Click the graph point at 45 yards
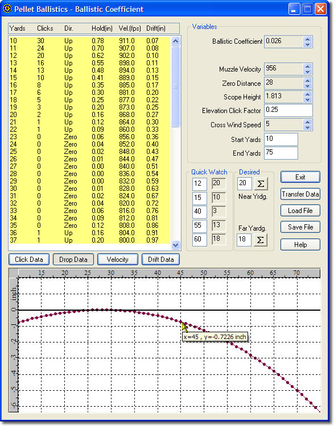Viewport: 334px width, 426px height. pos(181,321)
